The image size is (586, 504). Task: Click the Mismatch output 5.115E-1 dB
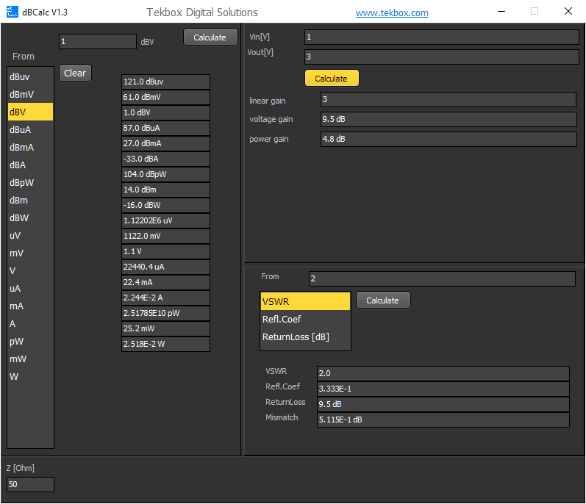(443, 420)
